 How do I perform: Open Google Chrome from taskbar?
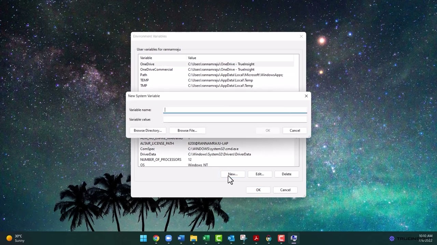point(156,238)
